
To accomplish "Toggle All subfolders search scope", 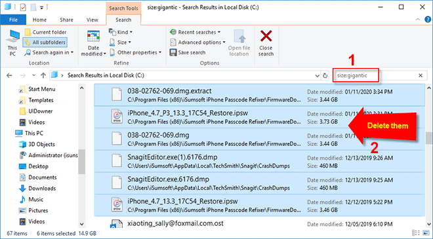I will tap(45, 43).
